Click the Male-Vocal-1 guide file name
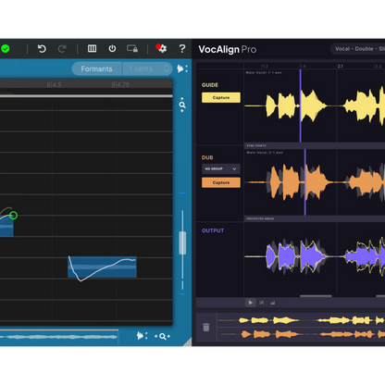This screenshot has height=385, width=385. (x=264, y=72)
